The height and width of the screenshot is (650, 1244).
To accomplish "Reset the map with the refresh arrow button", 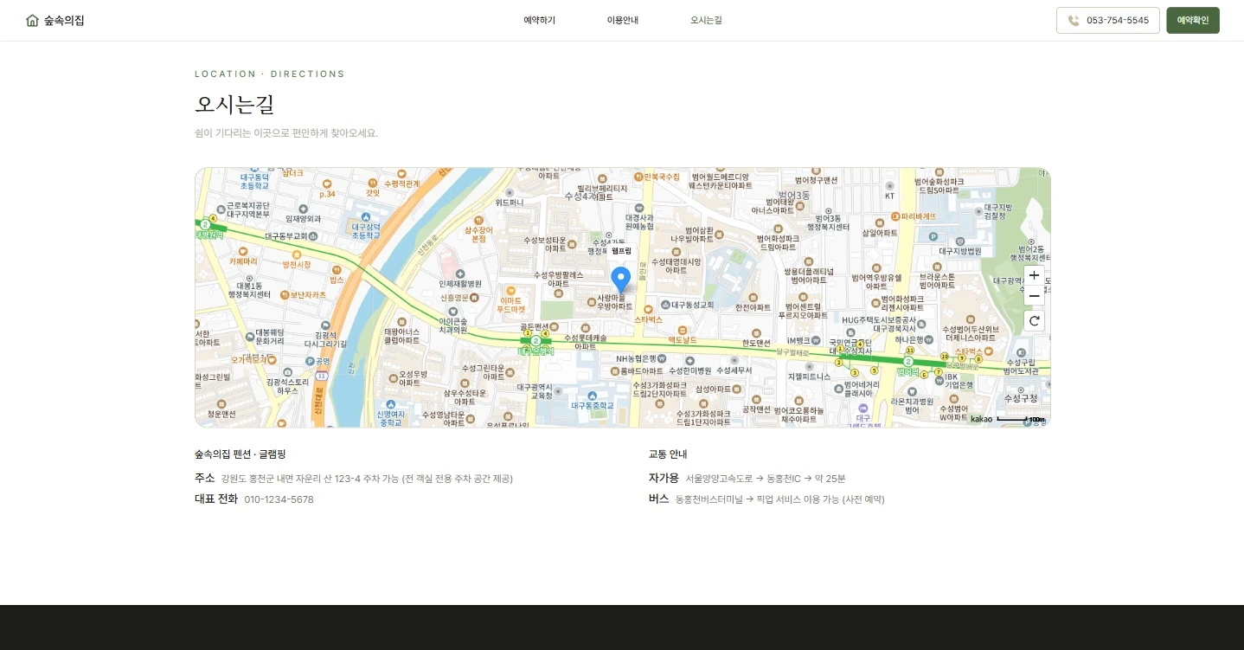I will (1034, 321).
